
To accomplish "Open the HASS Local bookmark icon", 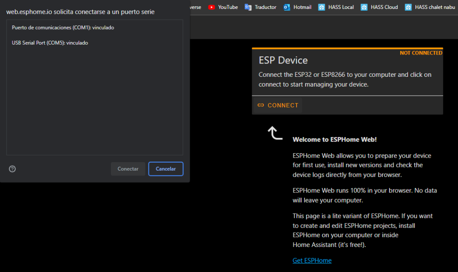I will [x=322, y=7].
